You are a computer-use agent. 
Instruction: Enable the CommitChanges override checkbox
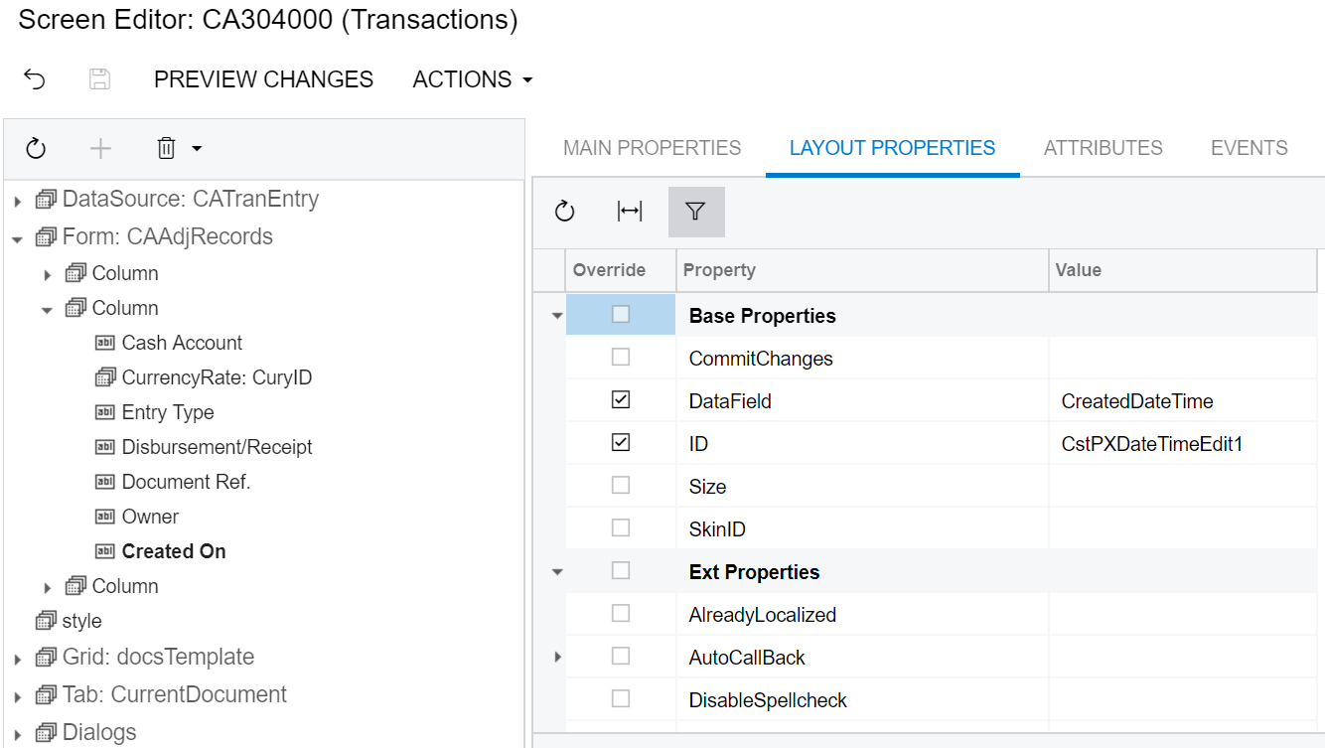pos(621,358)
